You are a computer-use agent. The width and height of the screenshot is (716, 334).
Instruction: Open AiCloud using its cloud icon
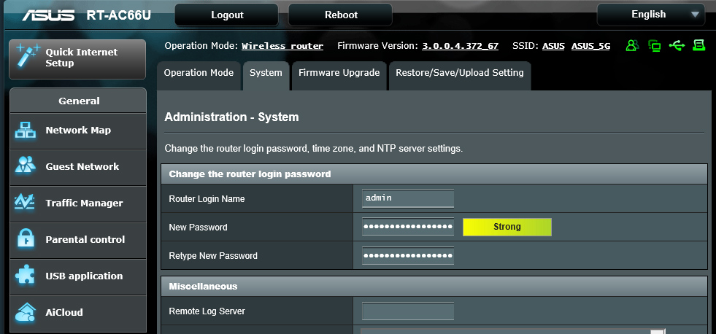pyautogui.click(x=26, y=313)
